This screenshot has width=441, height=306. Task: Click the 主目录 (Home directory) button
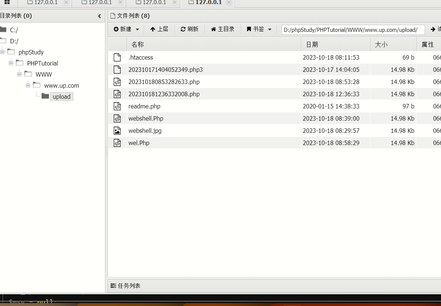pos(223,29)
